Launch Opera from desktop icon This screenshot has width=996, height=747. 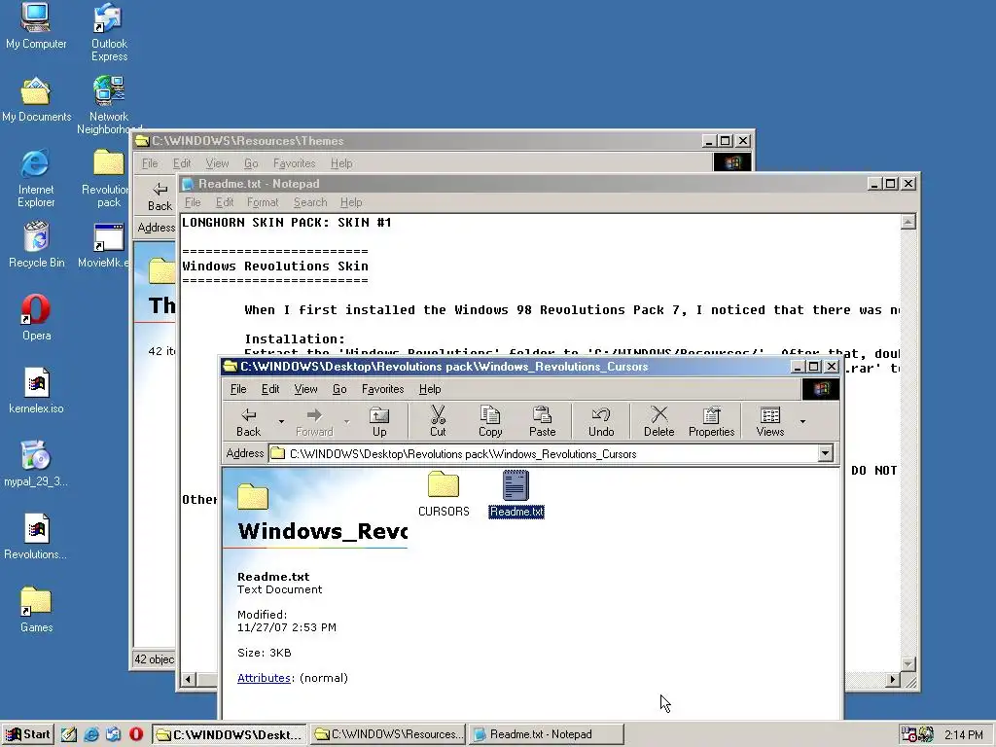(36, 318)
